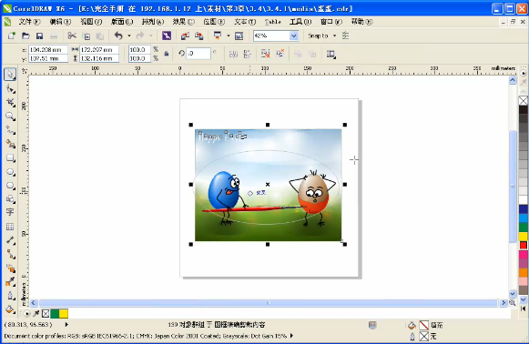The height and width of the screenshot is (344, 529).
Task: Click the Import icon in toolbar
Action: coord(185,35)
